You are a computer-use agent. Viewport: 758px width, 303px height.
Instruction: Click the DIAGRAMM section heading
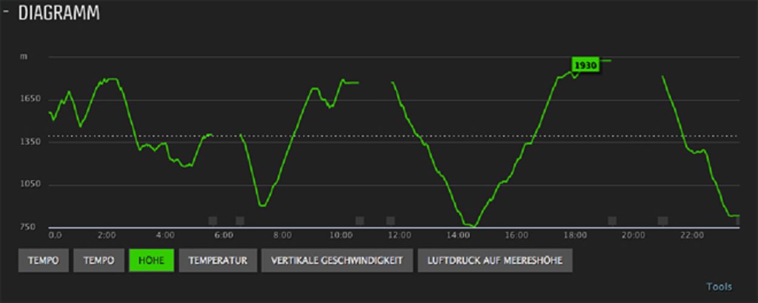(59, 13)
